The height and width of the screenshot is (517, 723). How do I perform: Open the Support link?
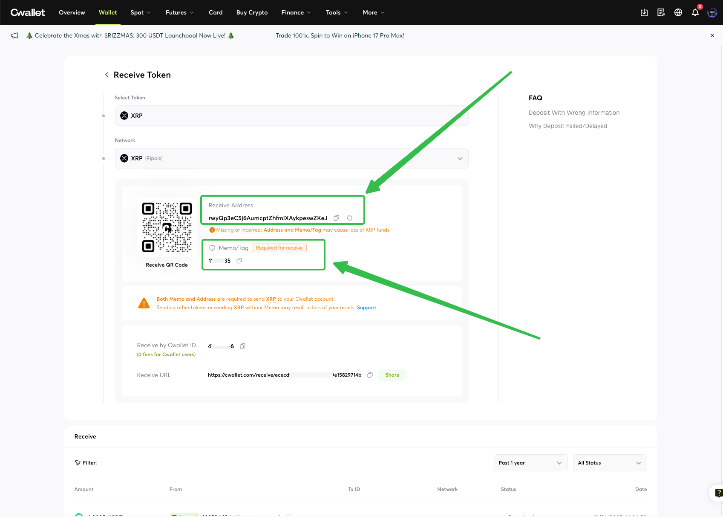[x=366, y=308]
